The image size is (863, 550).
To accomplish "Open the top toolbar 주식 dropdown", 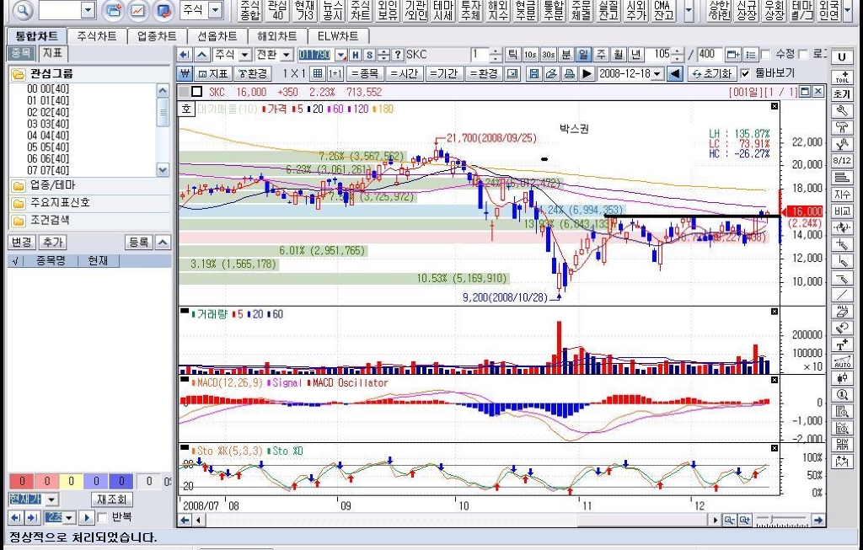I will tap(216, 10).
